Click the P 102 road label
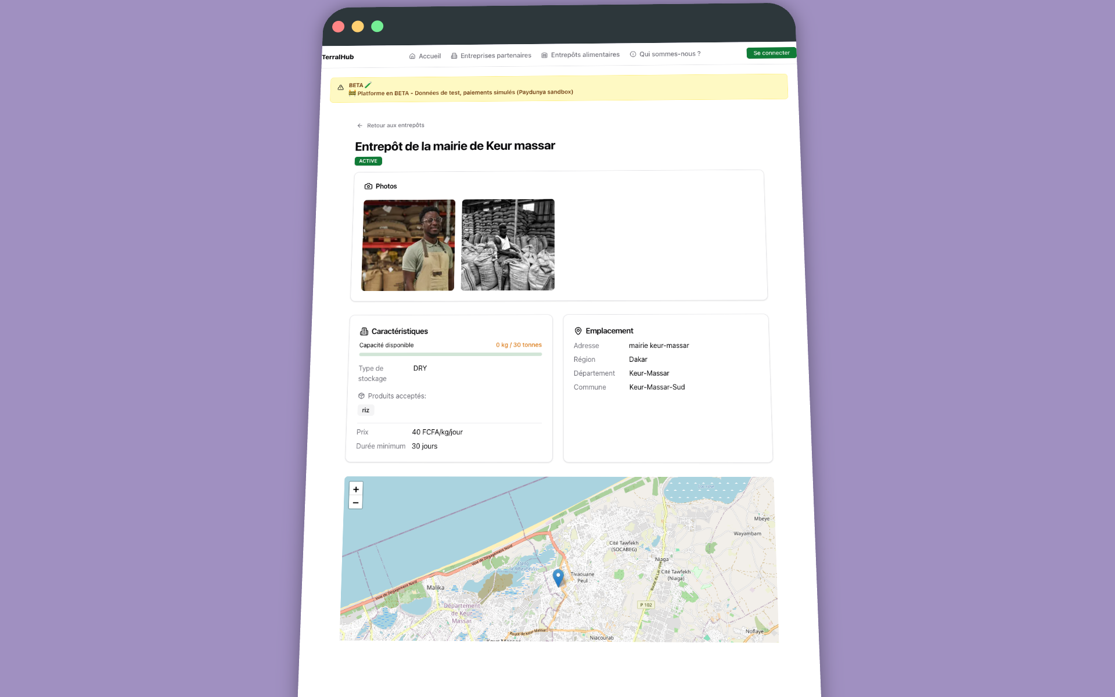The image size is (1115, 697). pos(646,605)
